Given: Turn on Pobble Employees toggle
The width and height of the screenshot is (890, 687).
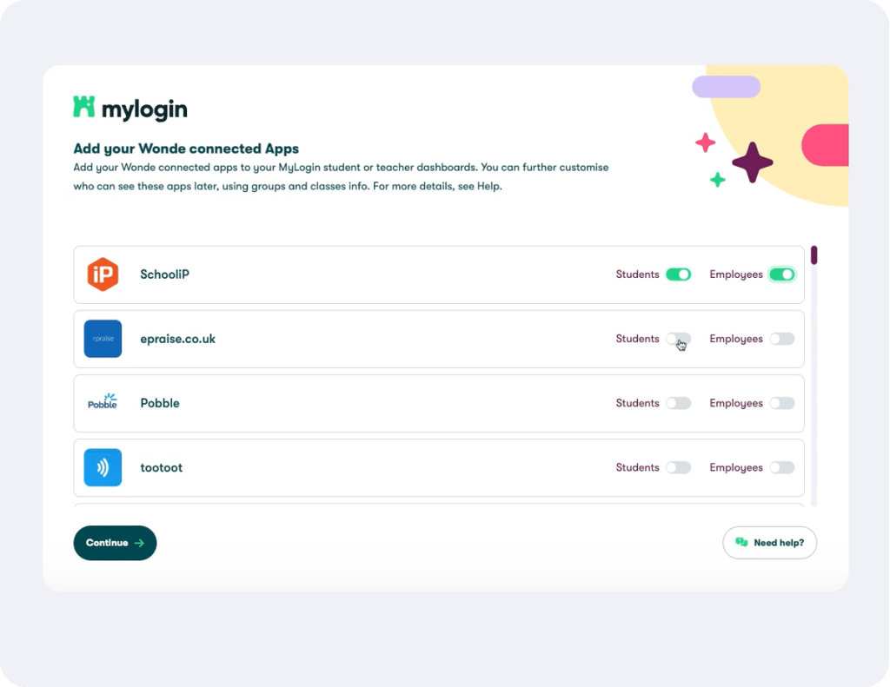Looking at the screenshot, I should tap(782, 403).
